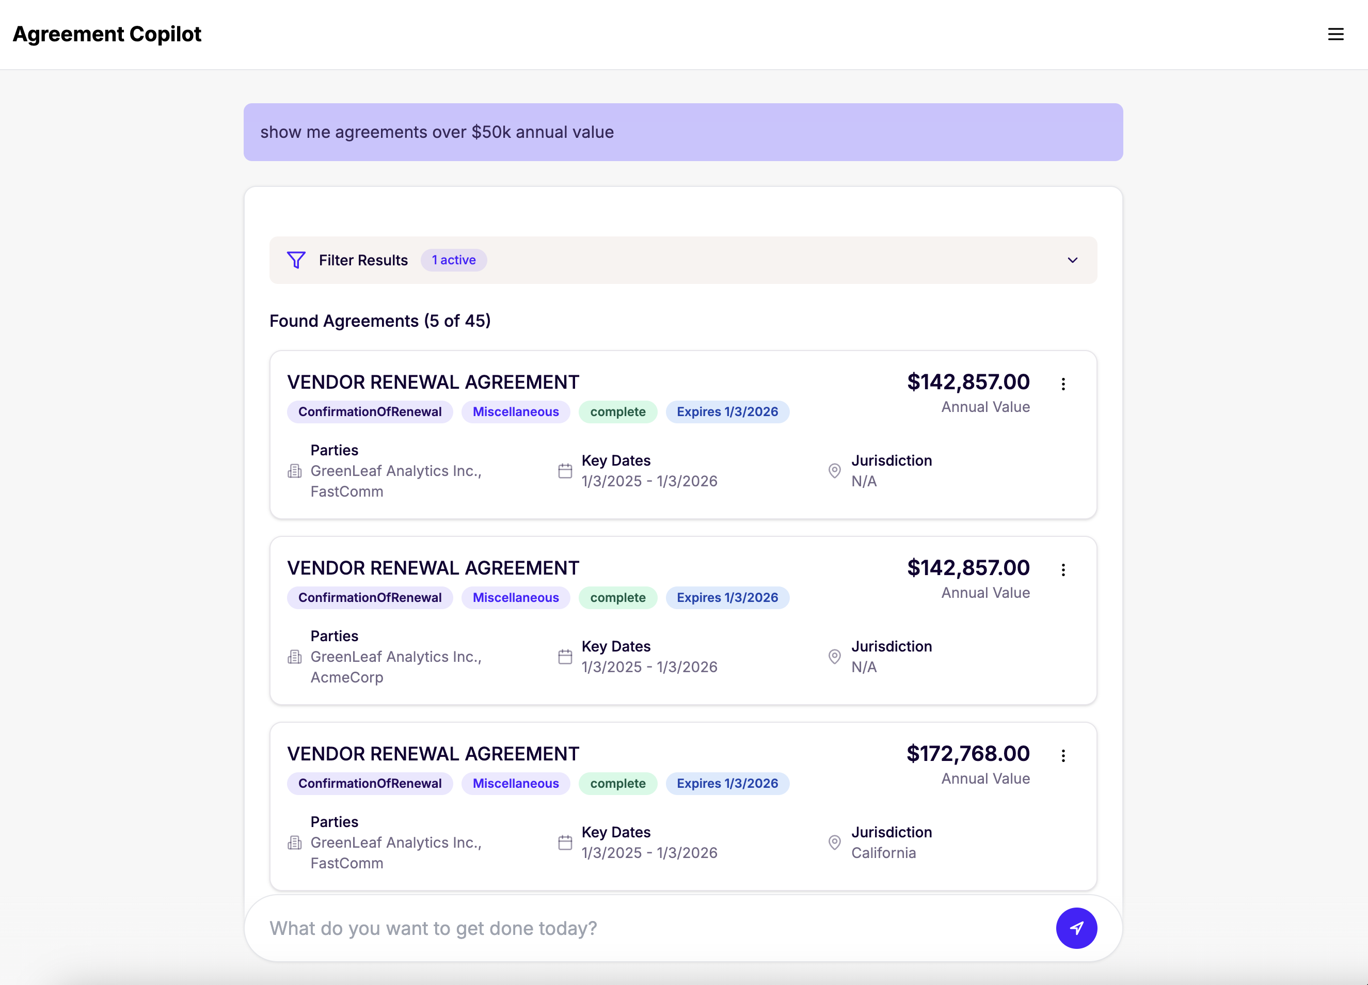Open the Agreement Copilot title link

(x=107, y=35)
